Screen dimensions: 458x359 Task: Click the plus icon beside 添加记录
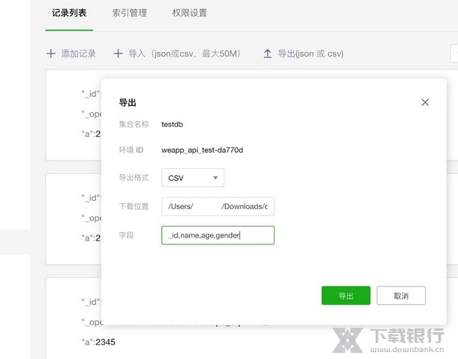pyautogui.click(x=51, y=53)
